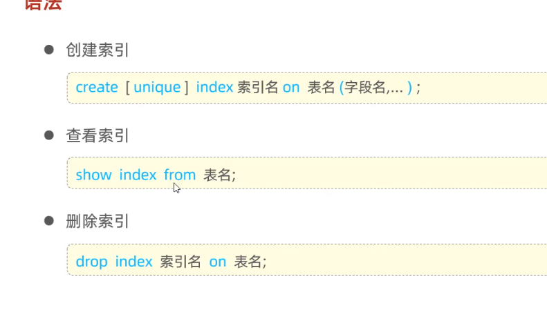Click the blue 'show' keyword
Screen dimensions: 547x310
pyautogui.click(x=93, y=175)
